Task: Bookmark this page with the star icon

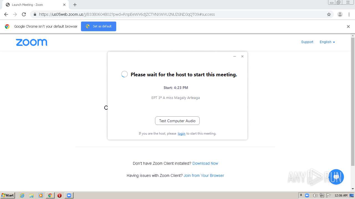Action: tap(329, 14)
